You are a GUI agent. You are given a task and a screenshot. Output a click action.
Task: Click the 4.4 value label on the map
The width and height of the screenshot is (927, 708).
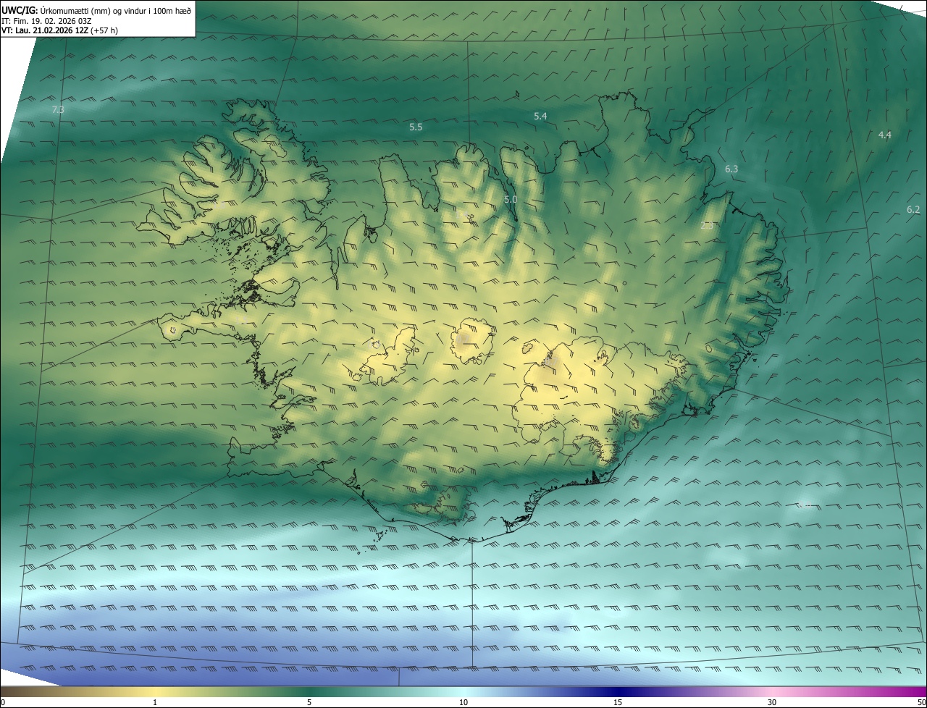pos(884,135)
